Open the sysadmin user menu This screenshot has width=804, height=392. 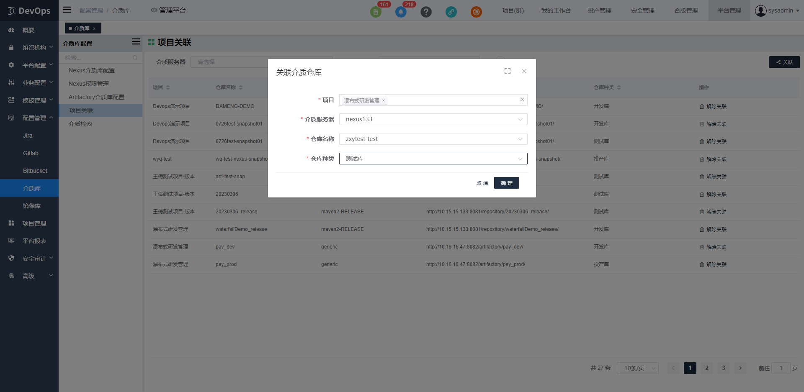(x=777, y=10)
